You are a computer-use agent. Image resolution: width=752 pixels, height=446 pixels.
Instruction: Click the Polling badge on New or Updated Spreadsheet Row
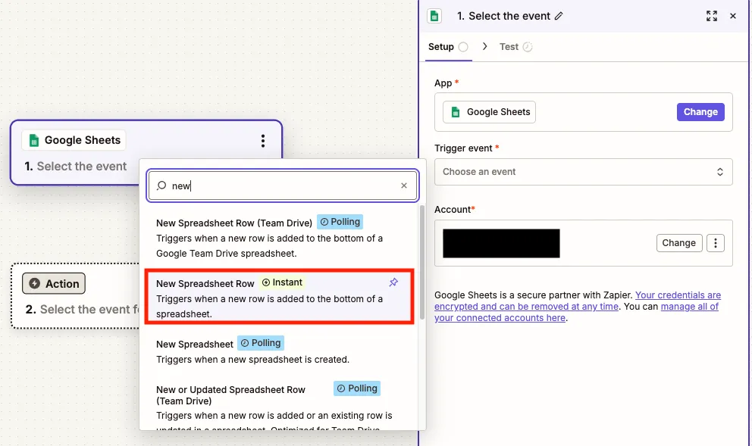[x=357, y=388]
